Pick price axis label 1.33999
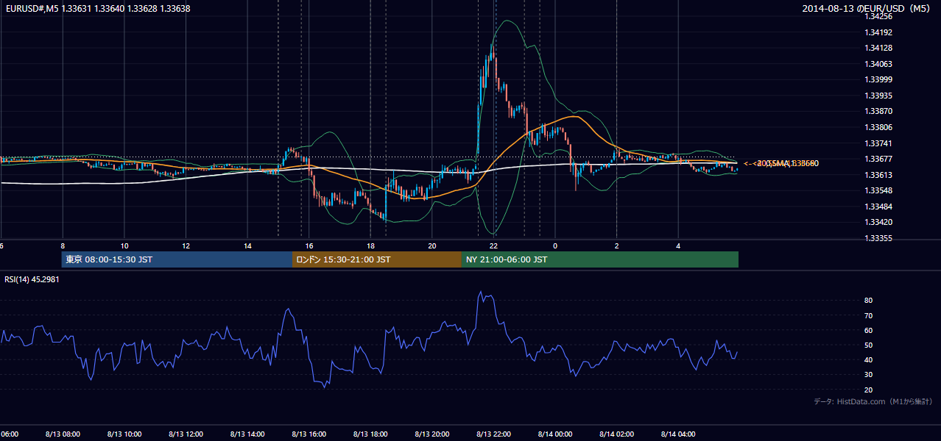 click(x=878, y=79)
